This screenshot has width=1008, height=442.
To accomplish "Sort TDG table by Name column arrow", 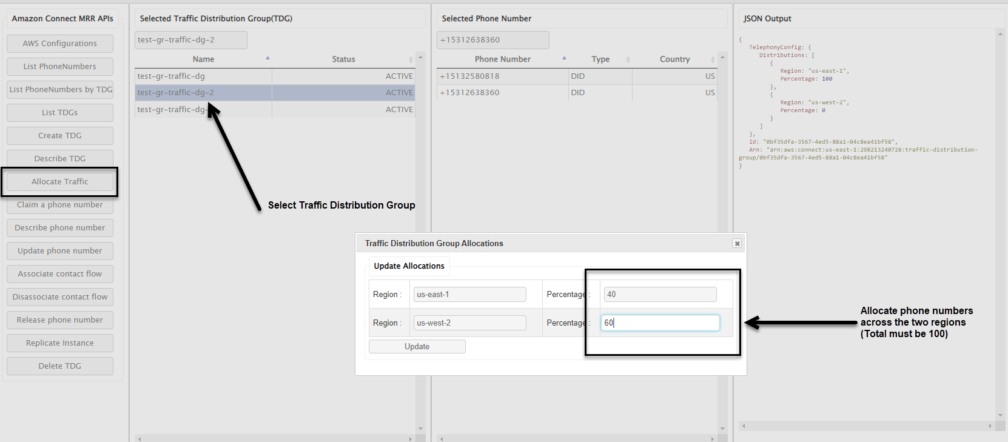I will pos(267,58).
